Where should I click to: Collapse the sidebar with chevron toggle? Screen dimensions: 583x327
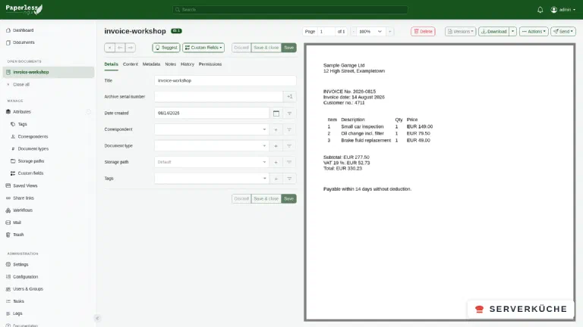97,318
